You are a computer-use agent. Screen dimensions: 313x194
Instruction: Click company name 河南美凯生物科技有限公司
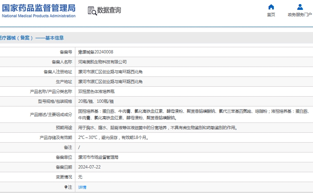pyautogui.click(x=102, y=62)
